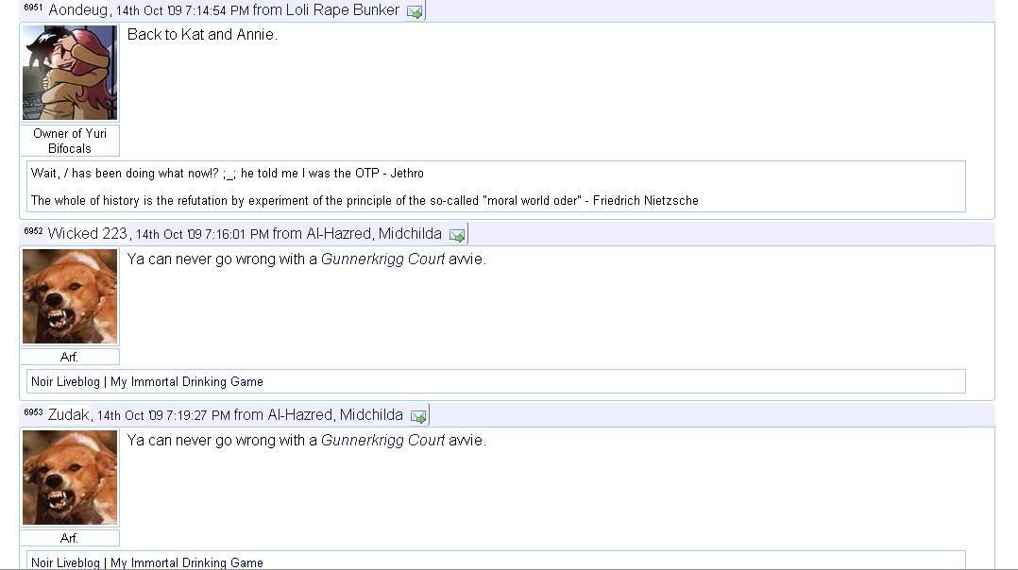Image resolution: width=1018 pixels, height=570 pixels.
Task: Open post number 6951 permalink
Action: pyautogui.click(x=33, y=8)
